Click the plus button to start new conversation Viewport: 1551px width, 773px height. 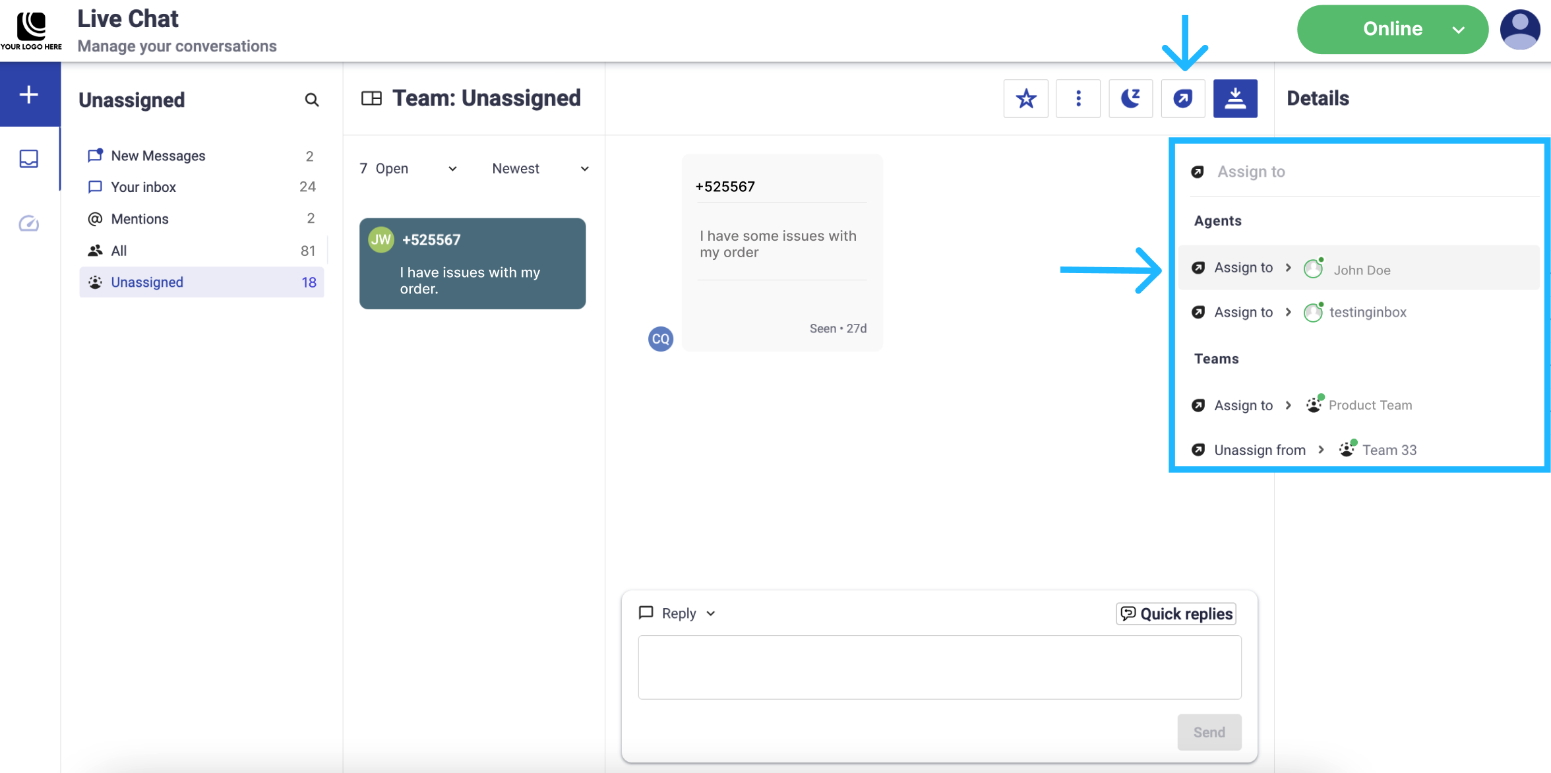pyautogui.click(x=29, y=94)
